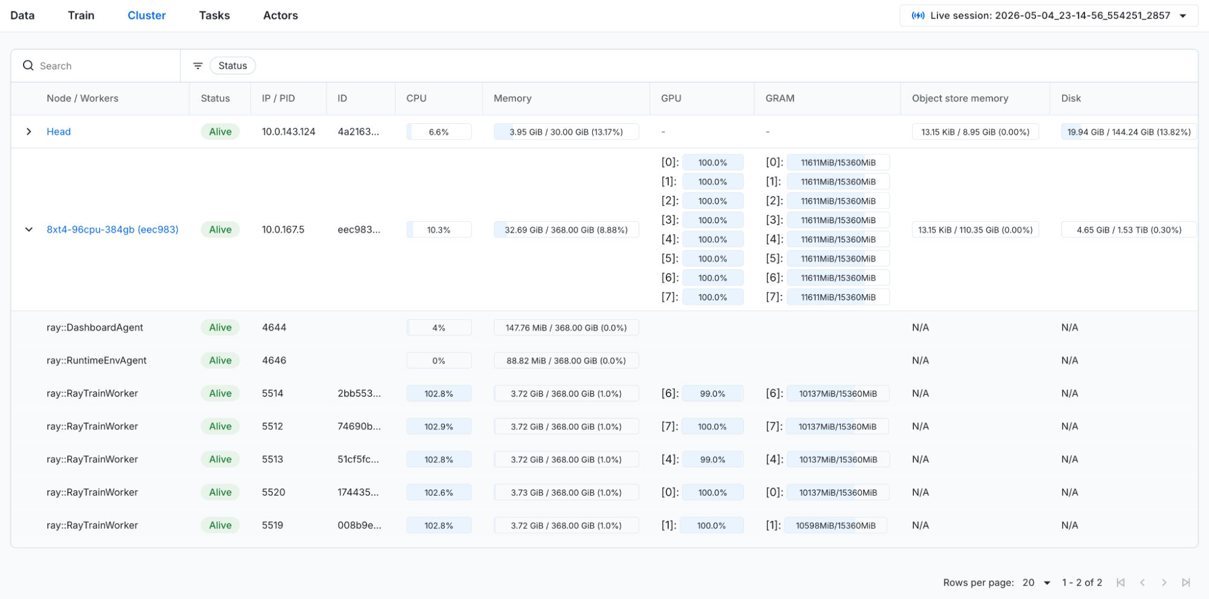Click worker ID 174435...
1209x599 pixels.
point(358,493)
